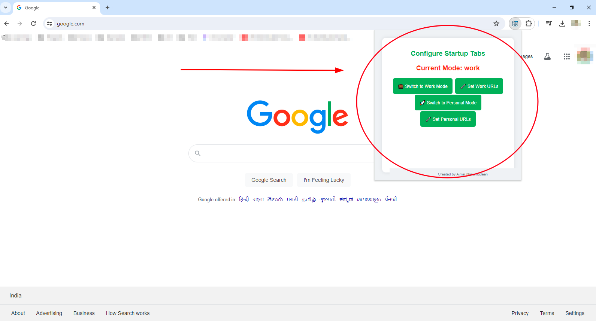Switch Google language to Marathi
Viewport: 596px width, 321px height.
pyautogui.click(x=292, y=199)
